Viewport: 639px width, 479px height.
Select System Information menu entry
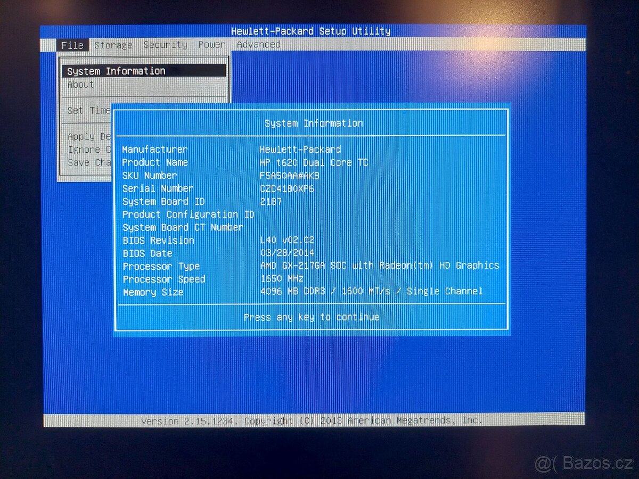pos(144,71)
